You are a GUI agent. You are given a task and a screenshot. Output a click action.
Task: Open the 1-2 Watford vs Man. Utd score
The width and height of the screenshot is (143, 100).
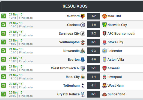pyautogui.click(x=94, y=16)
